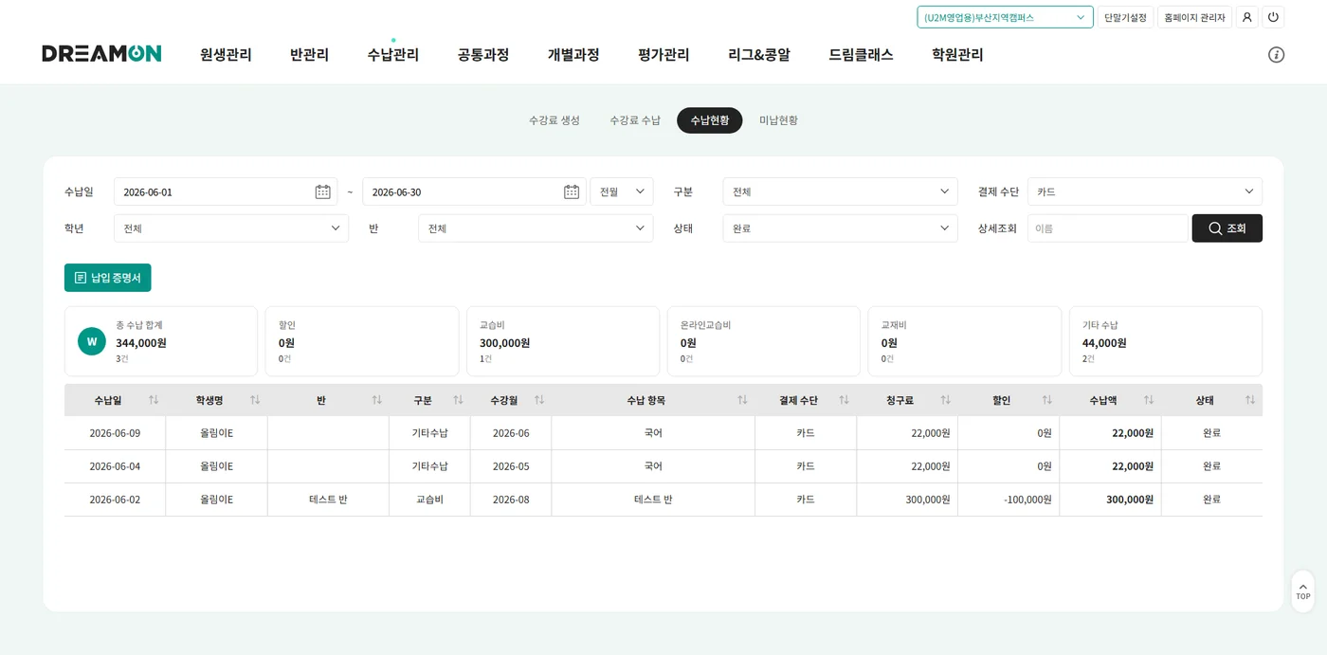Switch to 미납현황 tab
The height and width of the screenshot is (655, 1327).
[778, 120]
